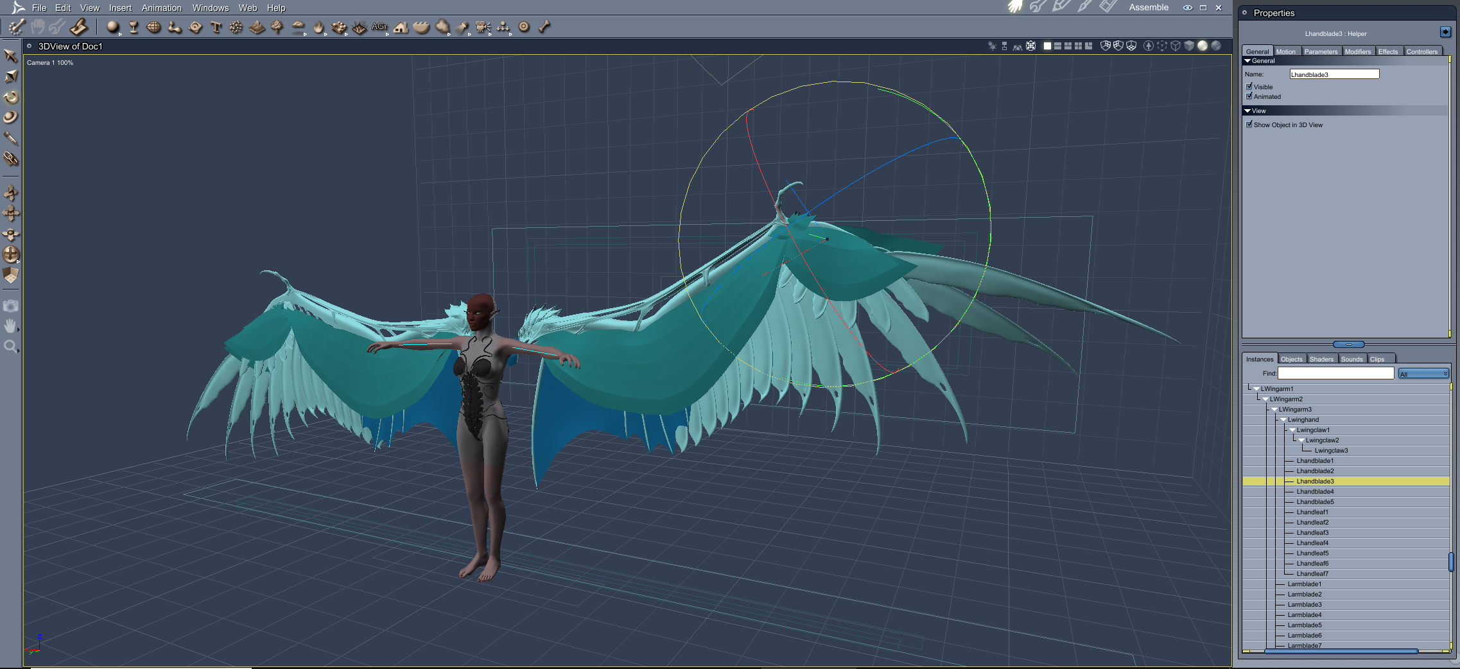Image resolution: width=1460 pixels, height=669 pixels.
Task: Select the move selection arrow tool
Action: pos(10,56)
